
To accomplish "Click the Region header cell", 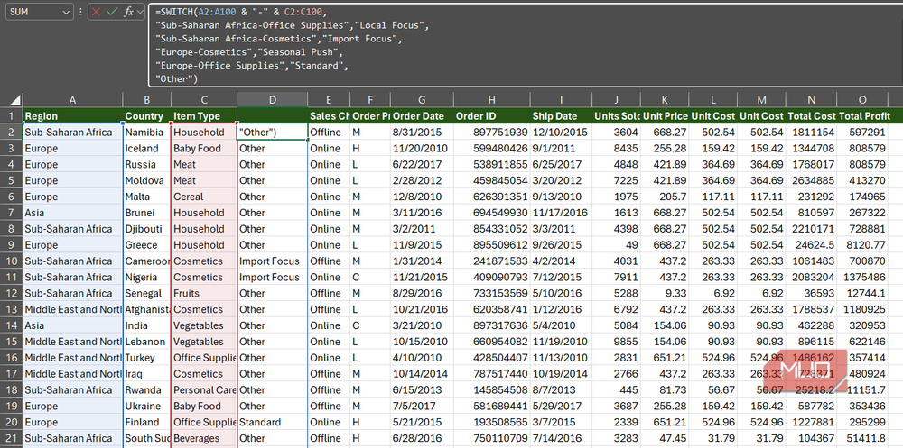I will pyautogui.click(x=72, y=115).
